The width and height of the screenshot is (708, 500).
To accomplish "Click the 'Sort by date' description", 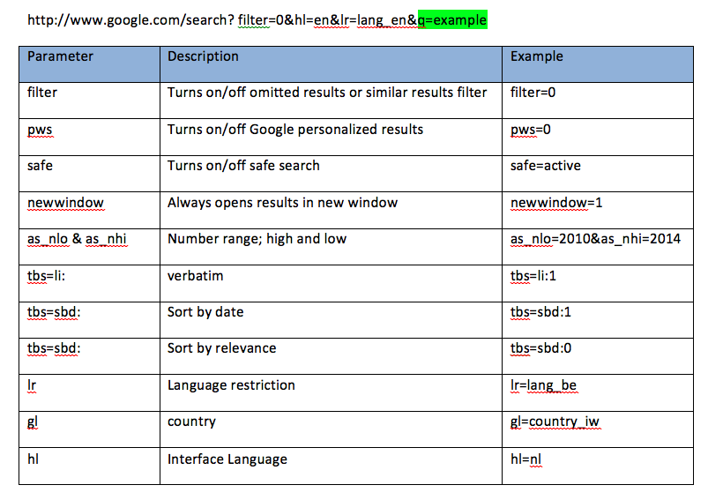I will click(205, 312).
